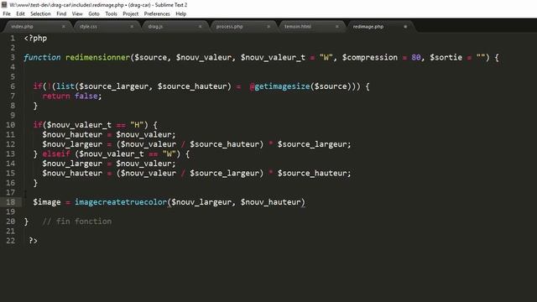Close the temoin.html tab
Screen dimensions: 537x302
[x=337, y=26]
